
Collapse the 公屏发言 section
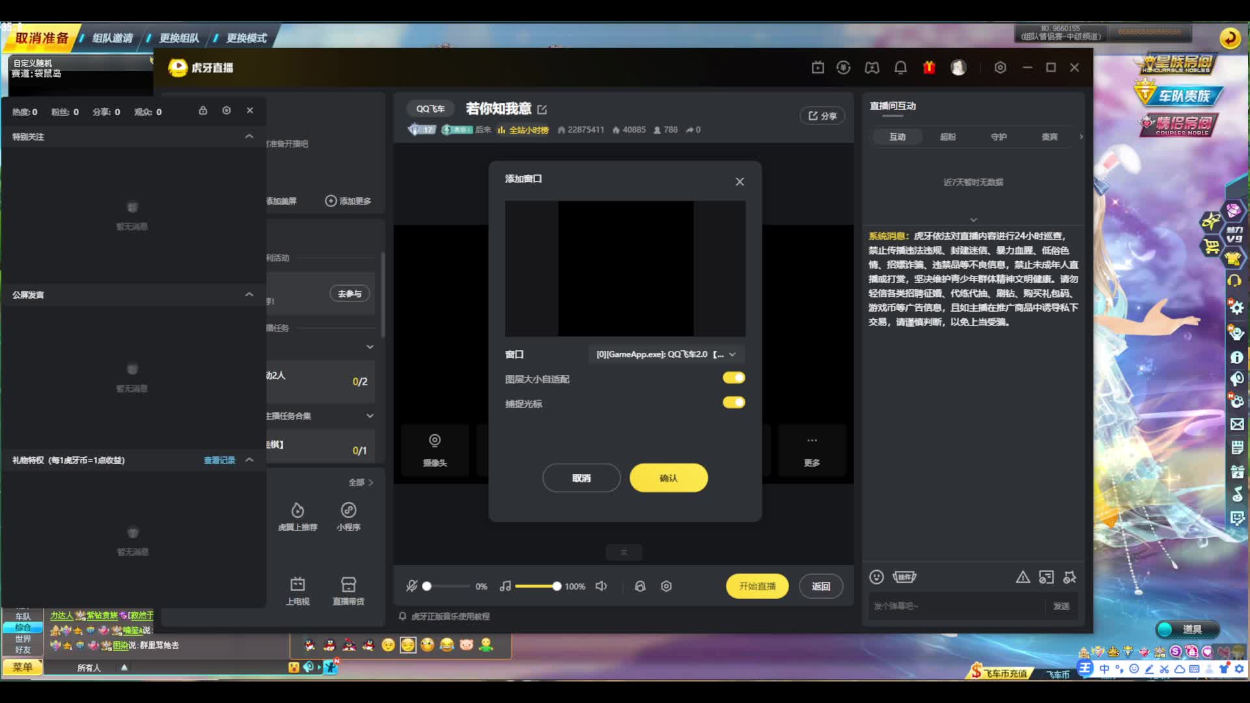pos(249,295)
